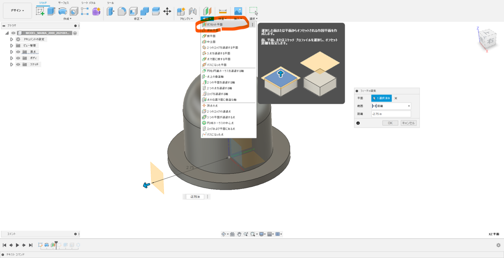Click the go to timeline start button
504x258 pixels.
tap(5, 245)
